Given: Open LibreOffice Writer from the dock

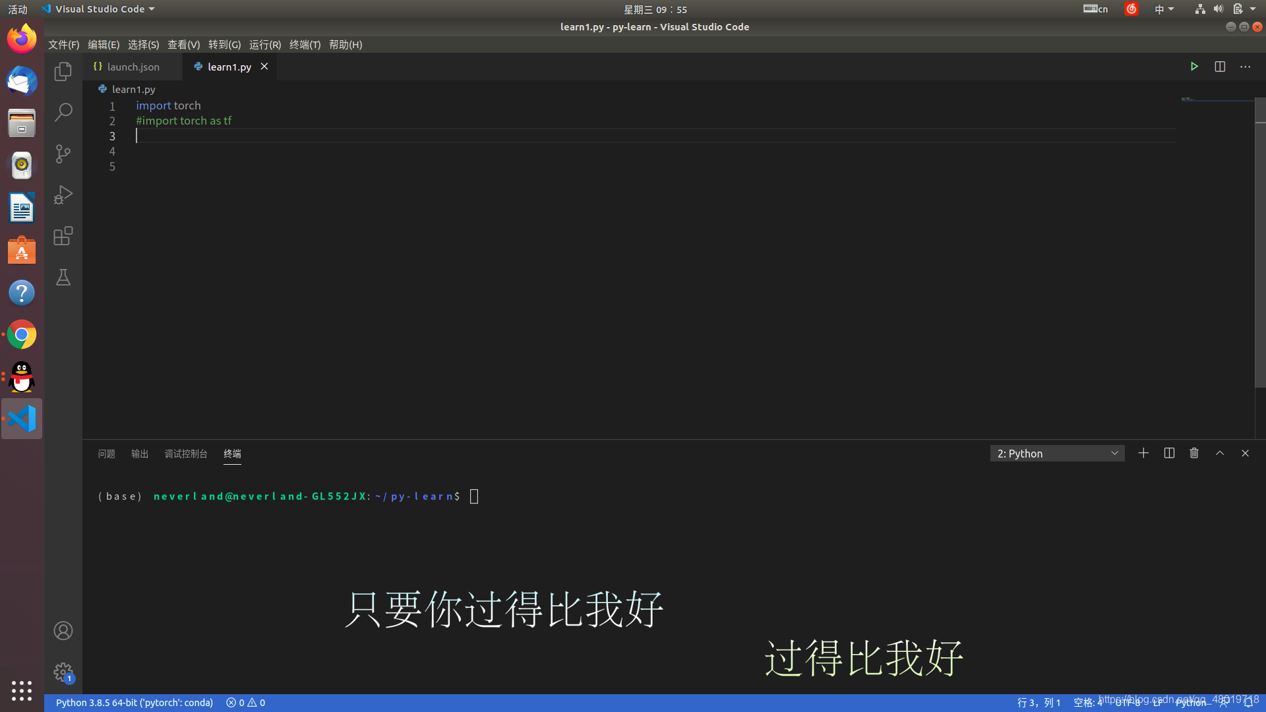Looking at the screenshot, I should [x=22, y=208].
